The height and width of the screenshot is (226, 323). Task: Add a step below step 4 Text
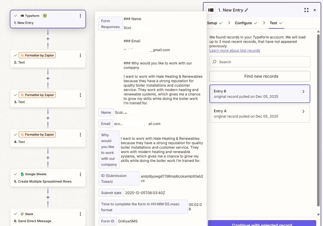(48, 158)
